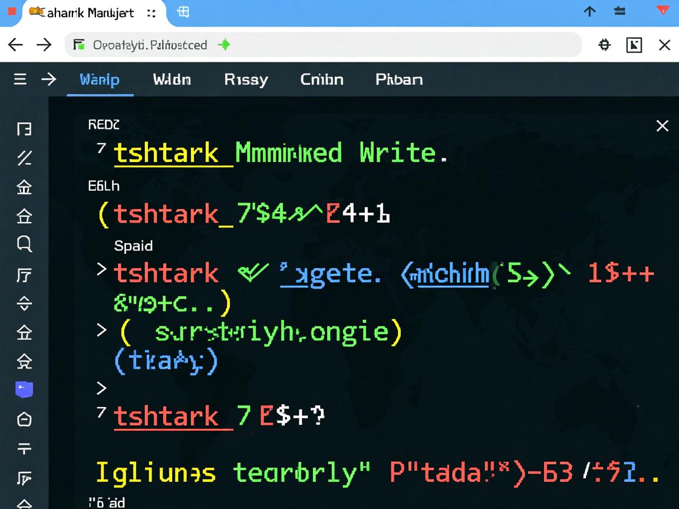Select the pencil edit icon in sidebar
679x509 pixels.
(24, 158)
